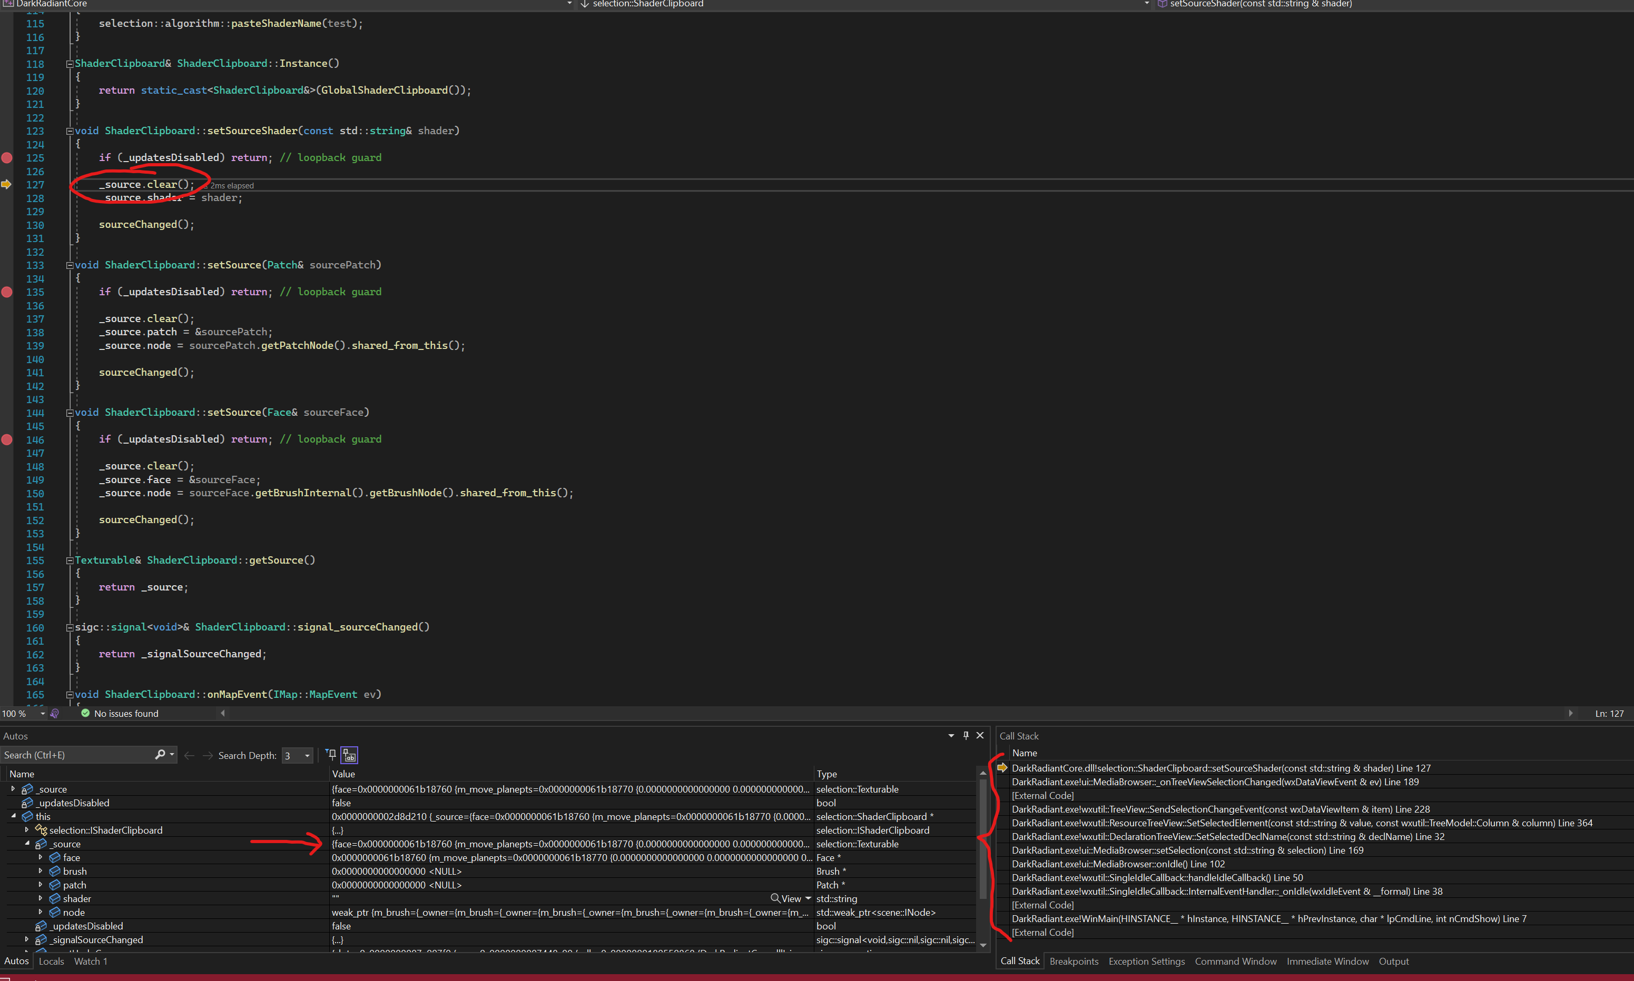Click the breakpoint dot on line 125
This screenshot has width=1634, height=981.
coord(7,157)
